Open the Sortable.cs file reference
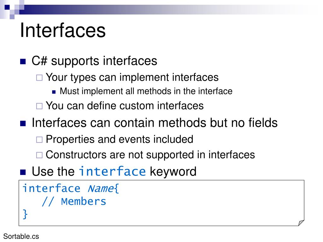This screenshot has height=242, width=323. pos(21,236)
